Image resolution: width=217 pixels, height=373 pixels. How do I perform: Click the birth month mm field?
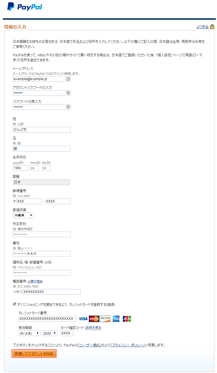(x=34, y=168)
